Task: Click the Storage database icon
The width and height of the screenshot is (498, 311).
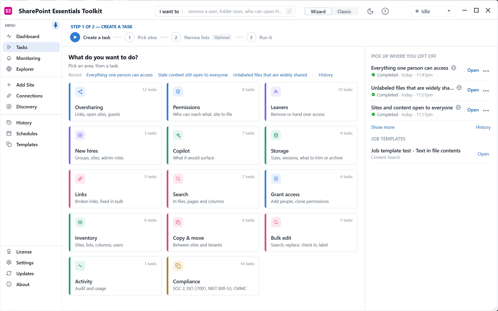Action: click(x=276, y=135)
